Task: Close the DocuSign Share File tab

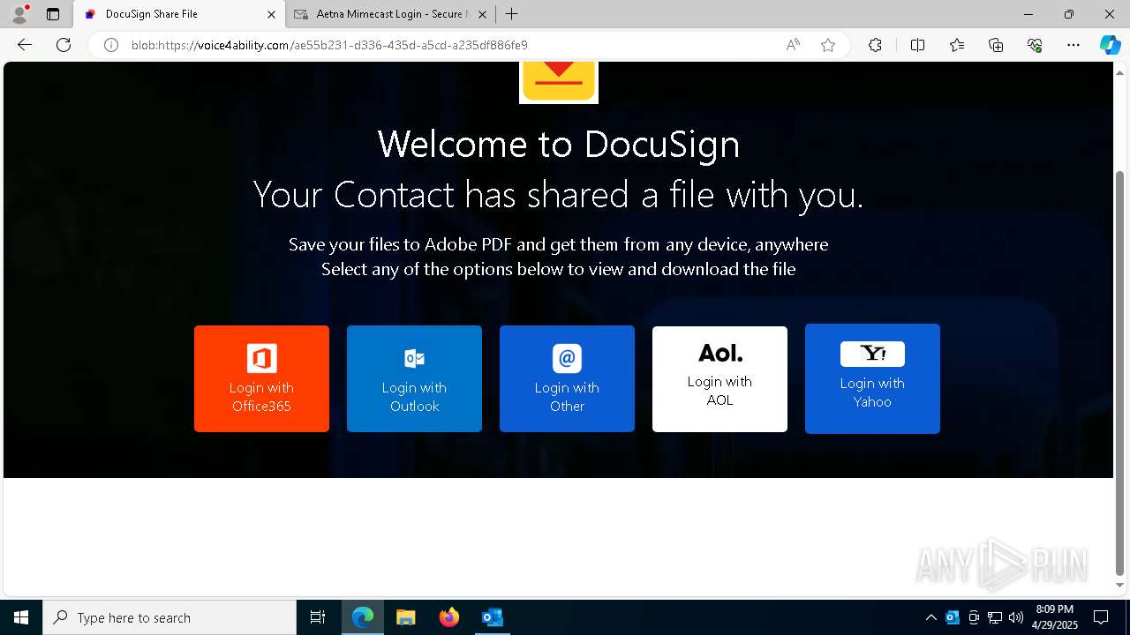Action: [271, 14]
